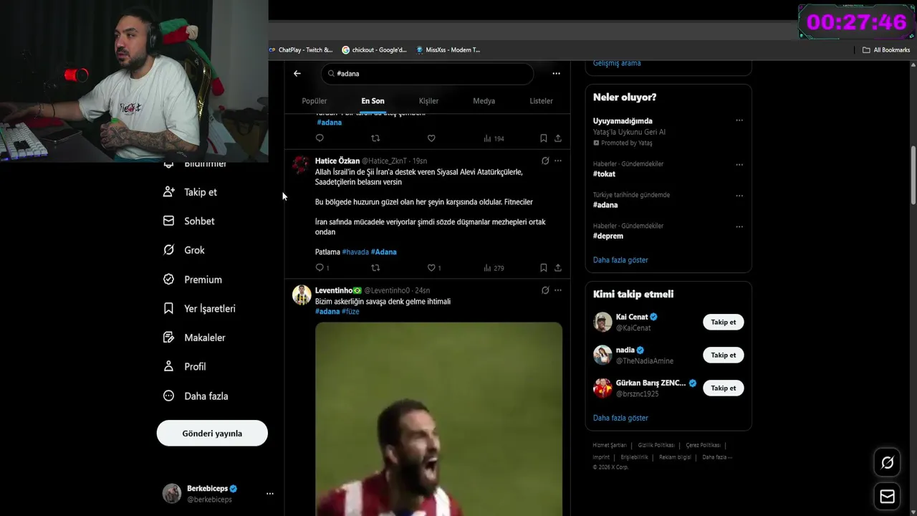
Task: Open the search options three-dot menu
Action: tap(556, 73)
